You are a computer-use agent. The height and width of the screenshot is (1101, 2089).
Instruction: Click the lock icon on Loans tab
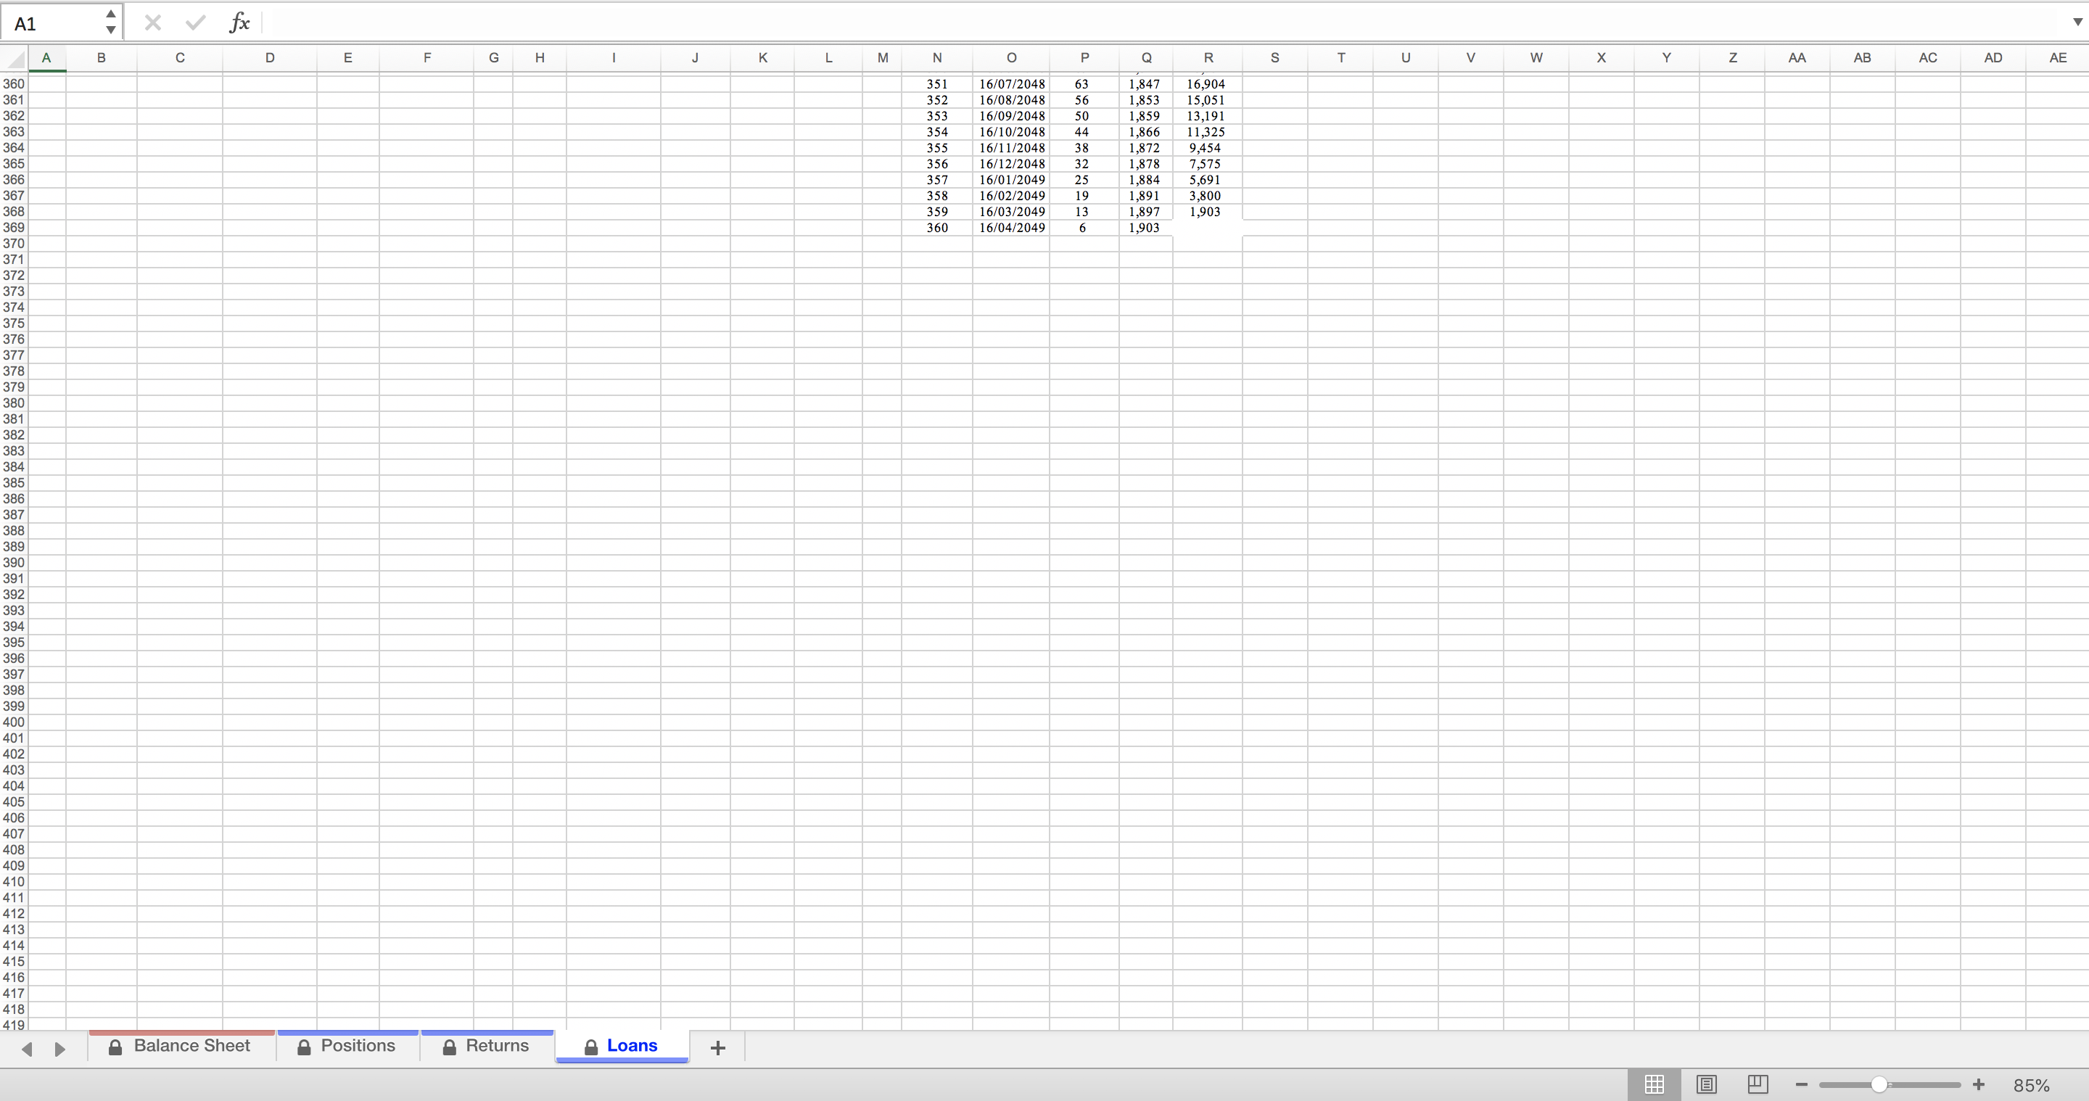click(x=591, y=1047)
